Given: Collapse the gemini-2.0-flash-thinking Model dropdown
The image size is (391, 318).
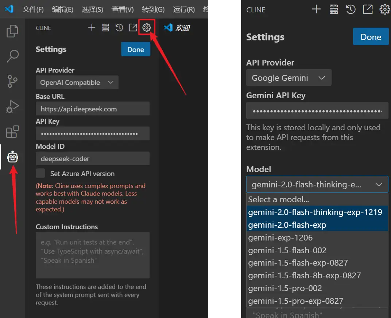Looking at the screenshot, I should (317, 184).
